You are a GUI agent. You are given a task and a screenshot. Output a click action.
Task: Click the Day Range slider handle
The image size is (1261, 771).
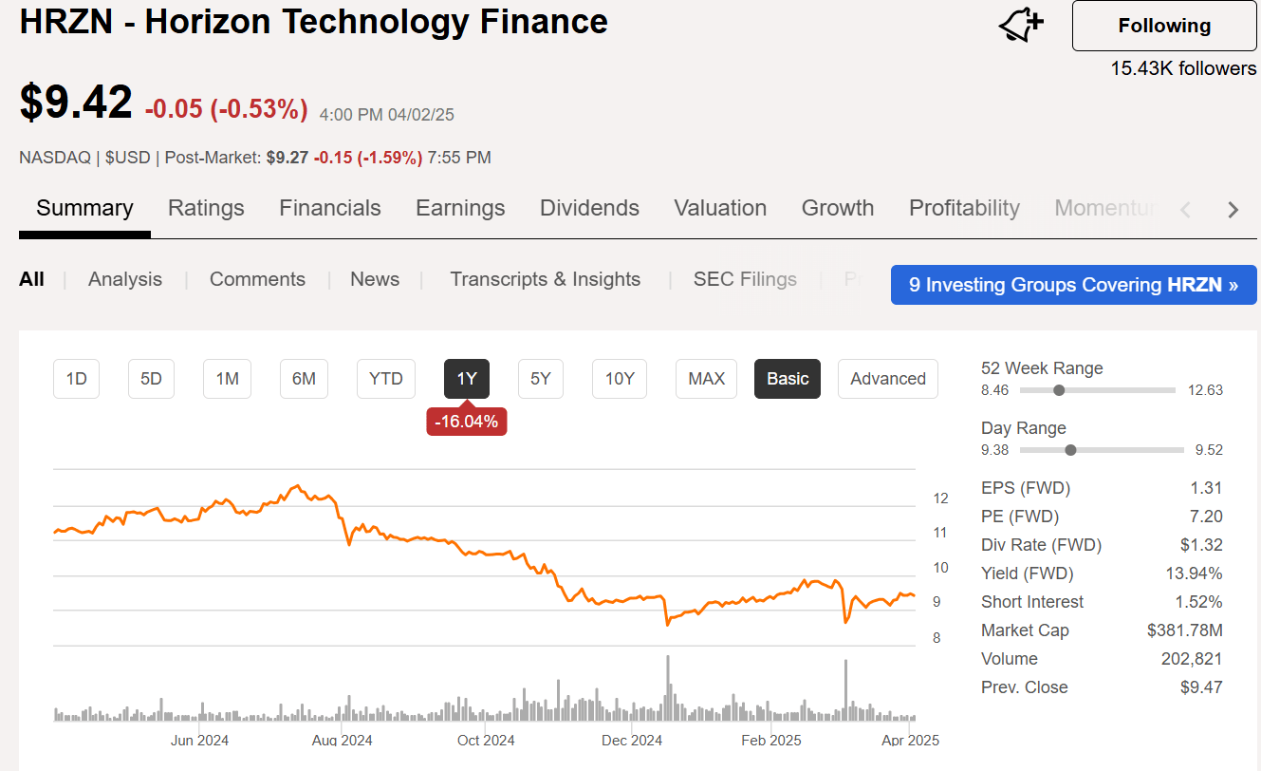pyautogui.click(x=1071, y=449)
